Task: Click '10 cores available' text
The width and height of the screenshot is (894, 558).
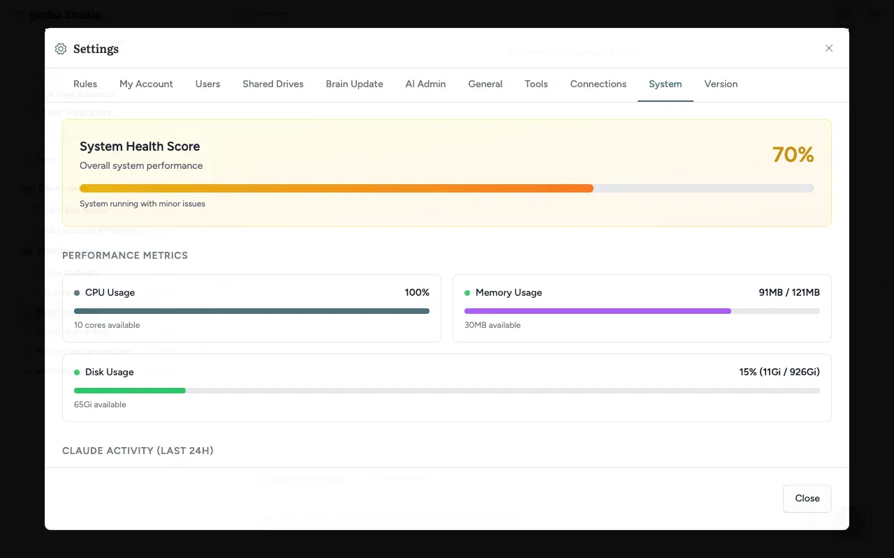Action: click(x=107, y=325)
